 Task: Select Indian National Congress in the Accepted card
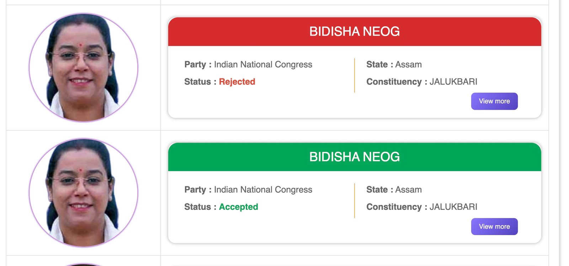263,190
